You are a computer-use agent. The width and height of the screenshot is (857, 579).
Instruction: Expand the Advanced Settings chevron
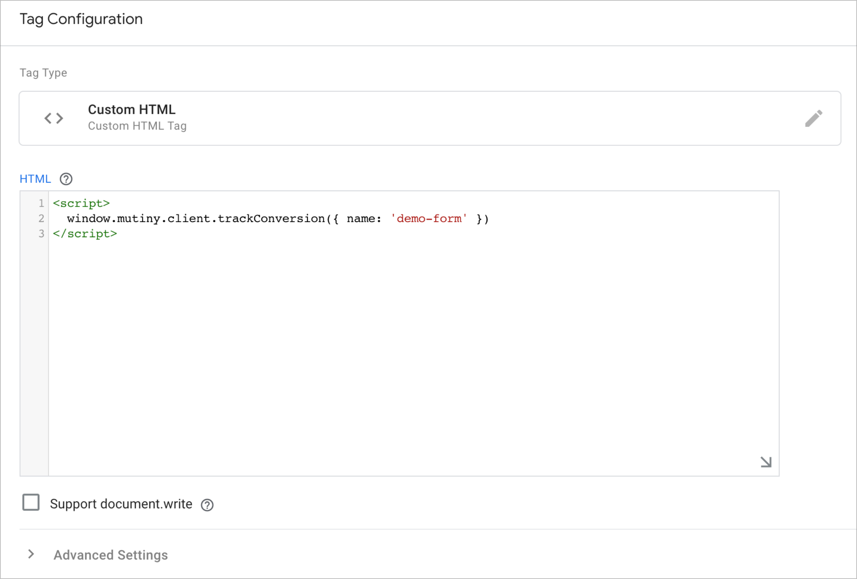point(31,554)
